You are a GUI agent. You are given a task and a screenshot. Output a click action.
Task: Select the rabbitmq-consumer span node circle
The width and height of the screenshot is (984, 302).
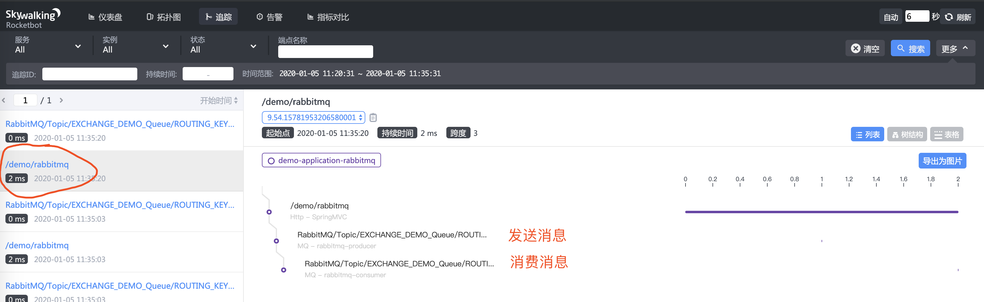(284, 270)
